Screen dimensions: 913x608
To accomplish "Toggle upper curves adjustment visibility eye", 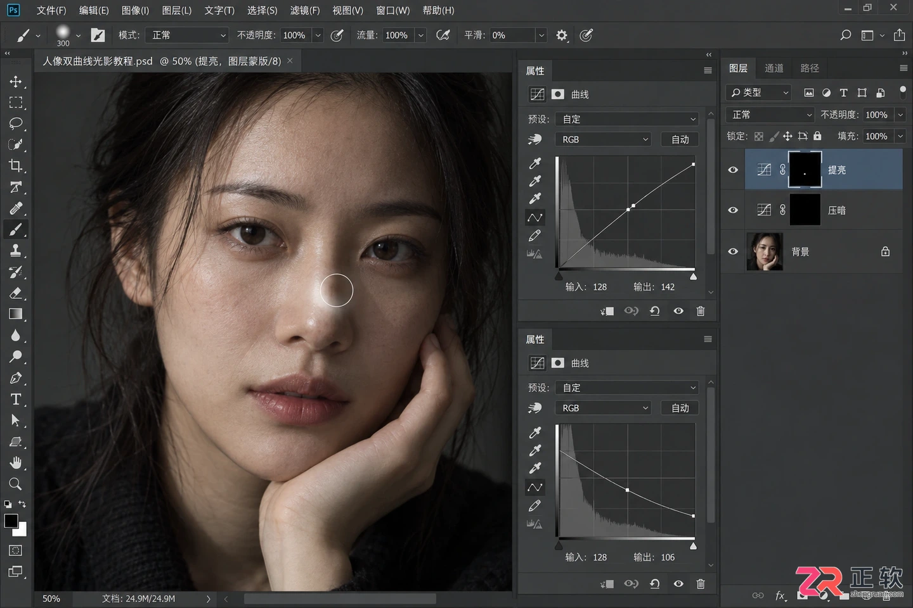I will point(678,311).
